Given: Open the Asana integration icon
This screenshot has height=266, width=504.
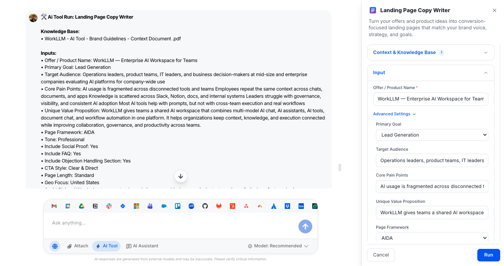Looking at the screenshot, I should (246, 206).
